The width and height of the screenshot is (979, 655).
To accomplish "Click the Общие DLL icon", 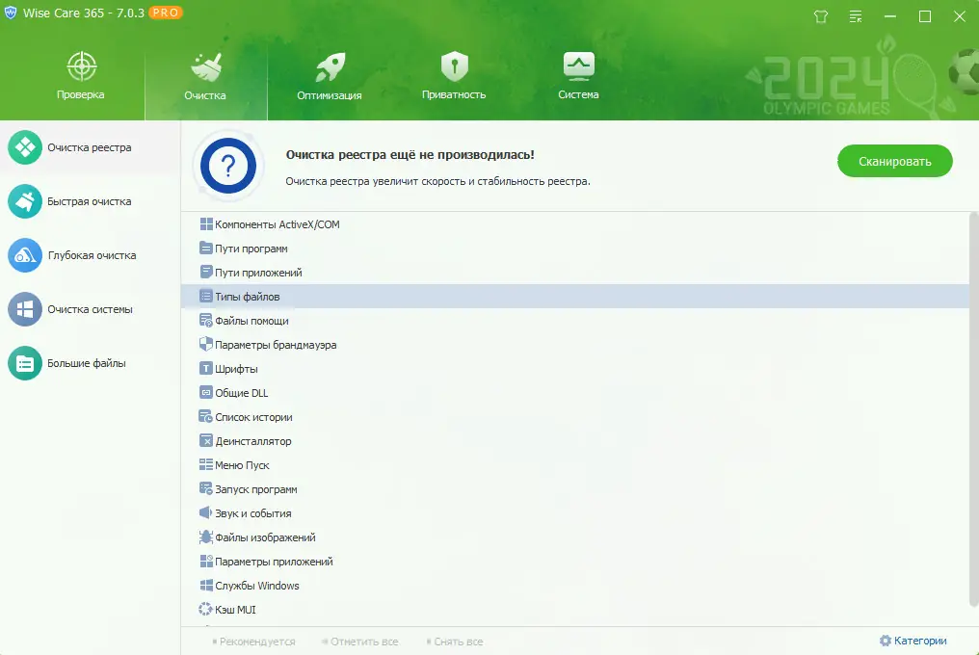I will tap(206, 392).
